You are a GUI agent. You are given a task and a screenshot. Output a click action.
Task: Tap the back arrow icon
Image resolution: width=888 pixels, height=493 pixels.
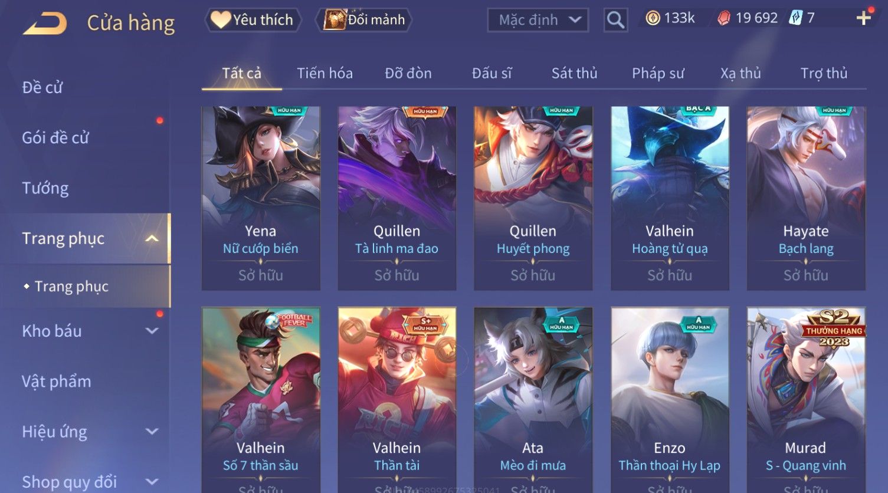point(45,24)
